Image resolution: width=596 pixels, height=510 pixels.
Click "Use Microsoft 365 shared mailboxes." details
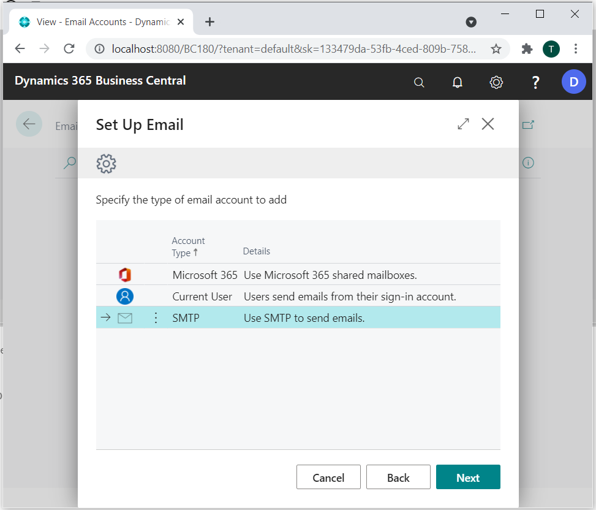click(330, 275)
